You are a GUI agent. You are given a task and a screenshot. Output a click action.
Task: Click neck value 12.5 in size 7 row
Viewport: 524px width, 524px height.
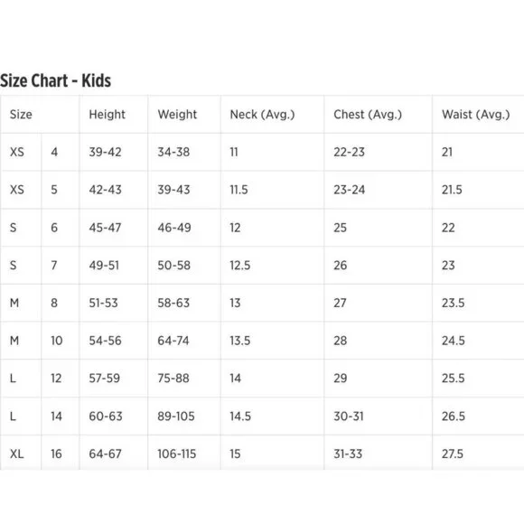[240, 266]
